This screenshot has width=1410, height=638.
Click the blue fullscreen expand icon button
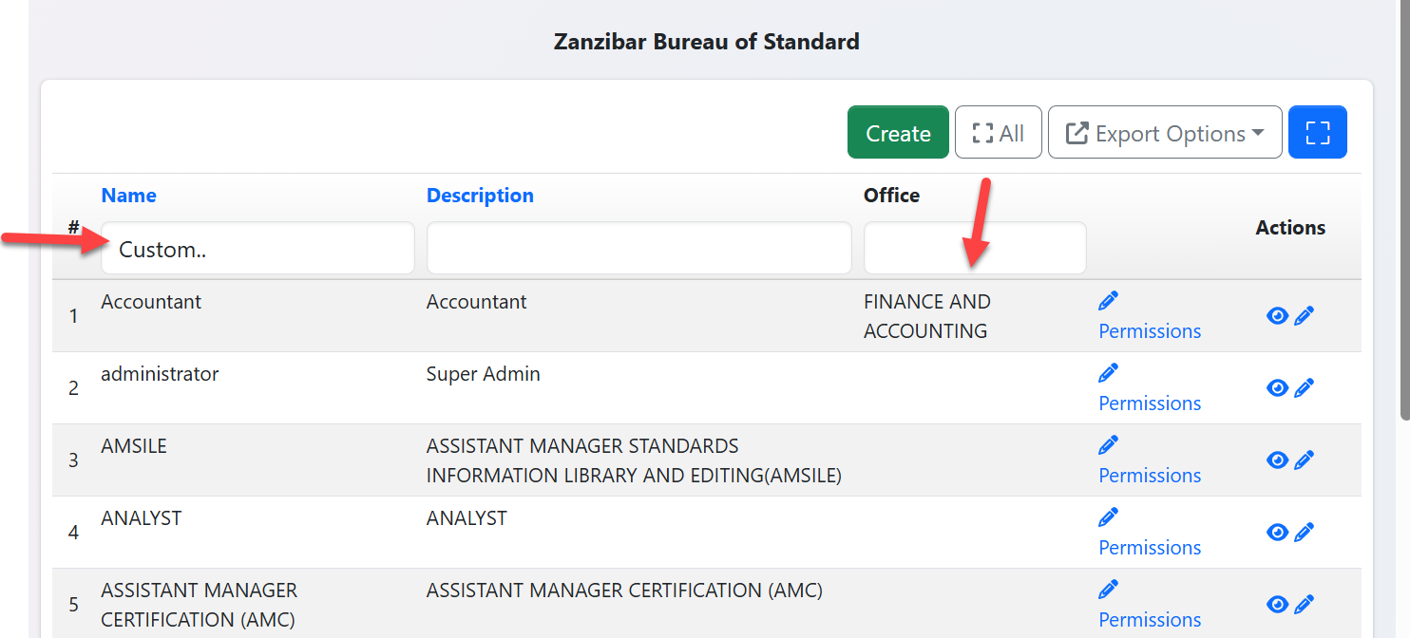[1317, 133]
